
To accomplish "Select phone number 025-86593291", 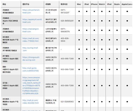I will coord(67,21).
